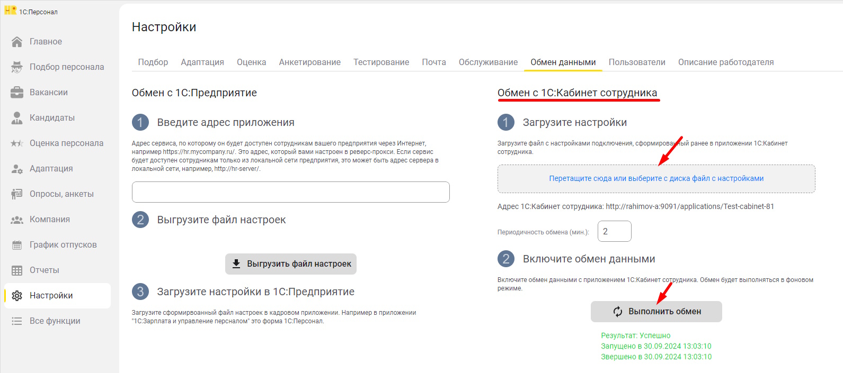The height and width of the screenshot is (373, 843).
Task: Open Все функции
Action: 57,321
